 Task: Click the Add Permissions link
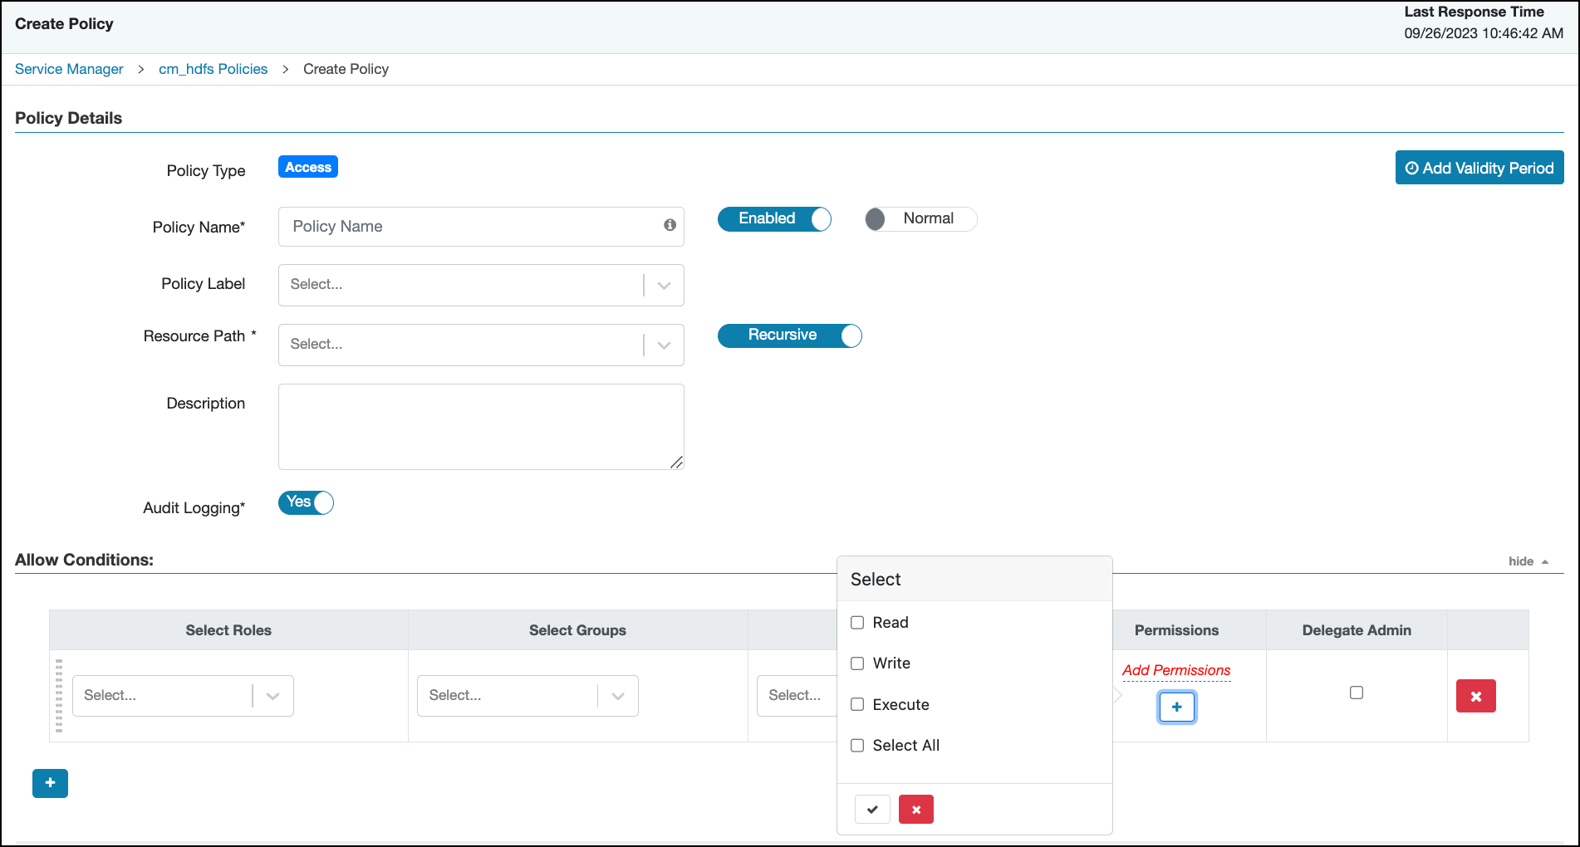point(1176,670)
